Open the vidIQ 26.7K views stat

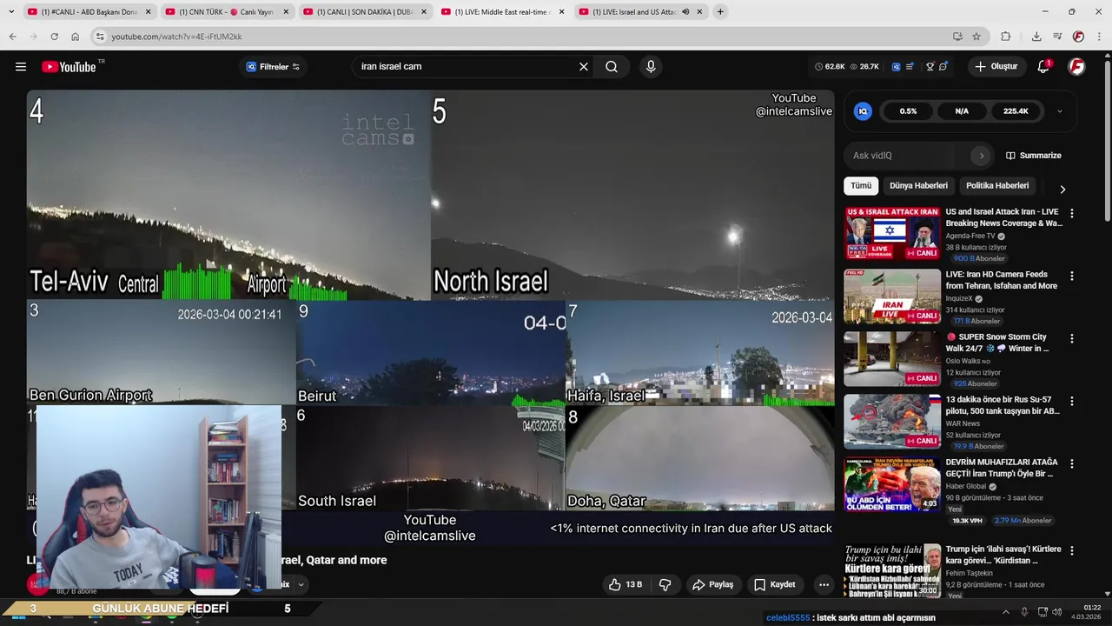pos(864,67)
